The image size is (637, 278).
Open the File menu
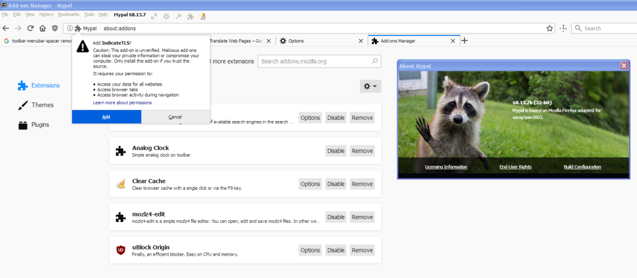coord(5,14)
